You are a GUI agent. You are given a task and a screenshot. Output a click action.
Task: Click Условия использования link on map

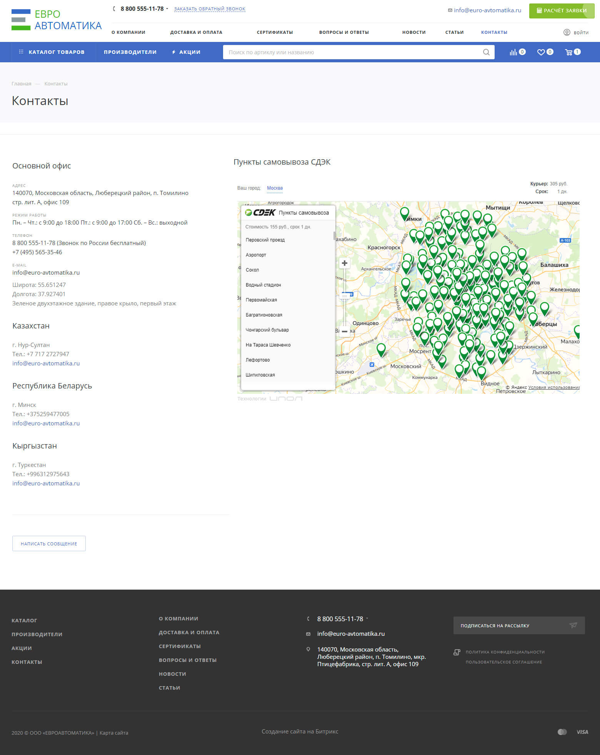point(554,387)
